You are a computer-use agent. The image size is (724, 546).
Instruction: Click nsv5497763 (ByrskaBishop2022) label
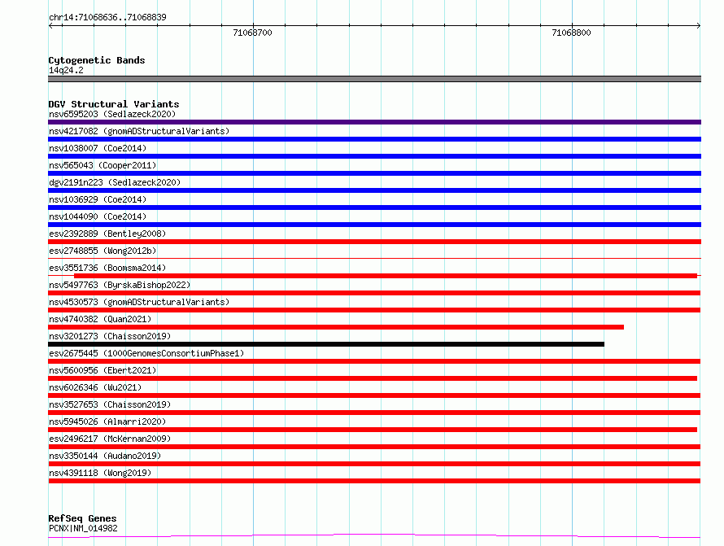[120, 285]
